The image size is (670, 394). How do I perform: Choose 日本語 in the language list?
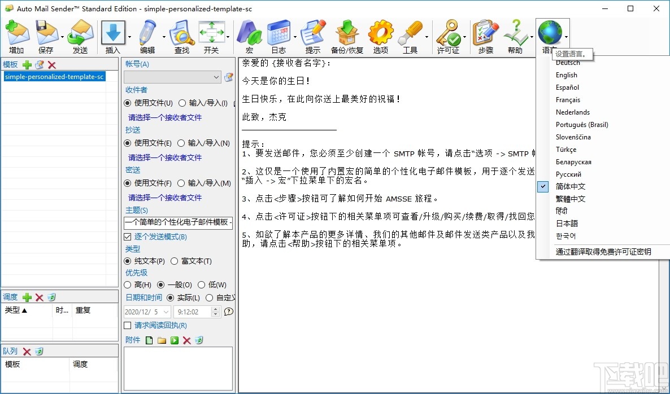pos(566,223)
